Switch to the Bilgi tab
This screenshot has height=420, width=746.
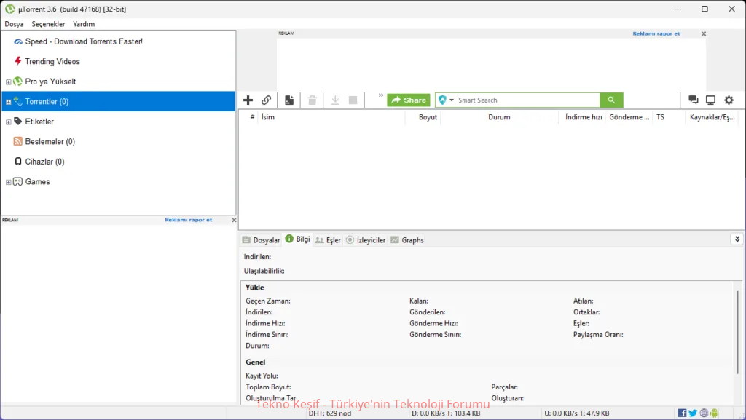[298, 239]
